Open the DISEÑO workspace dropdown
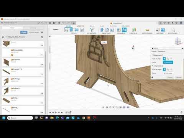The image size is (184, 138). pos(56,30)
